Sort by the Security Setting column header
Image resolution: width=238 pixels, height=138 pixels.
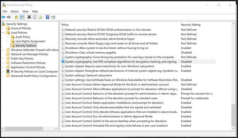point(190,25)
